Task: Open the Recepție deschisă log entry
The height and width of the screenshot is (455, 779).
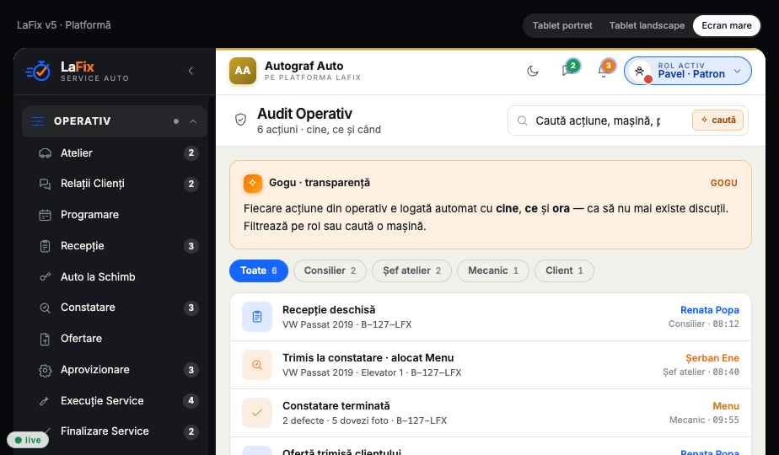Action: click(x=491, y=317)
